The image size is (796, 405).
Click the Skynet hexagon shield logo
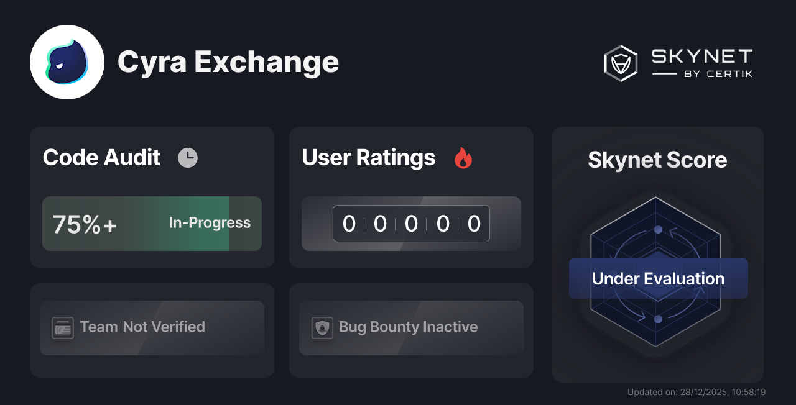click(619, 63)
